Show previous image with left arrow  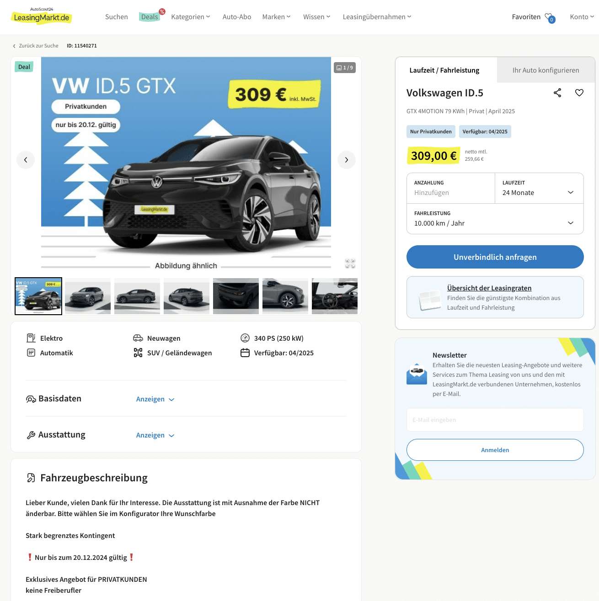[x=26, y=160]
